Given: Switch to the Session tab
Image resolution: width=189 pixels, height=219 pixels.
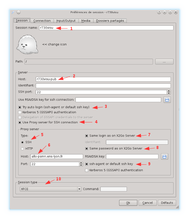Looking at the screenshot, I should 22,20.
